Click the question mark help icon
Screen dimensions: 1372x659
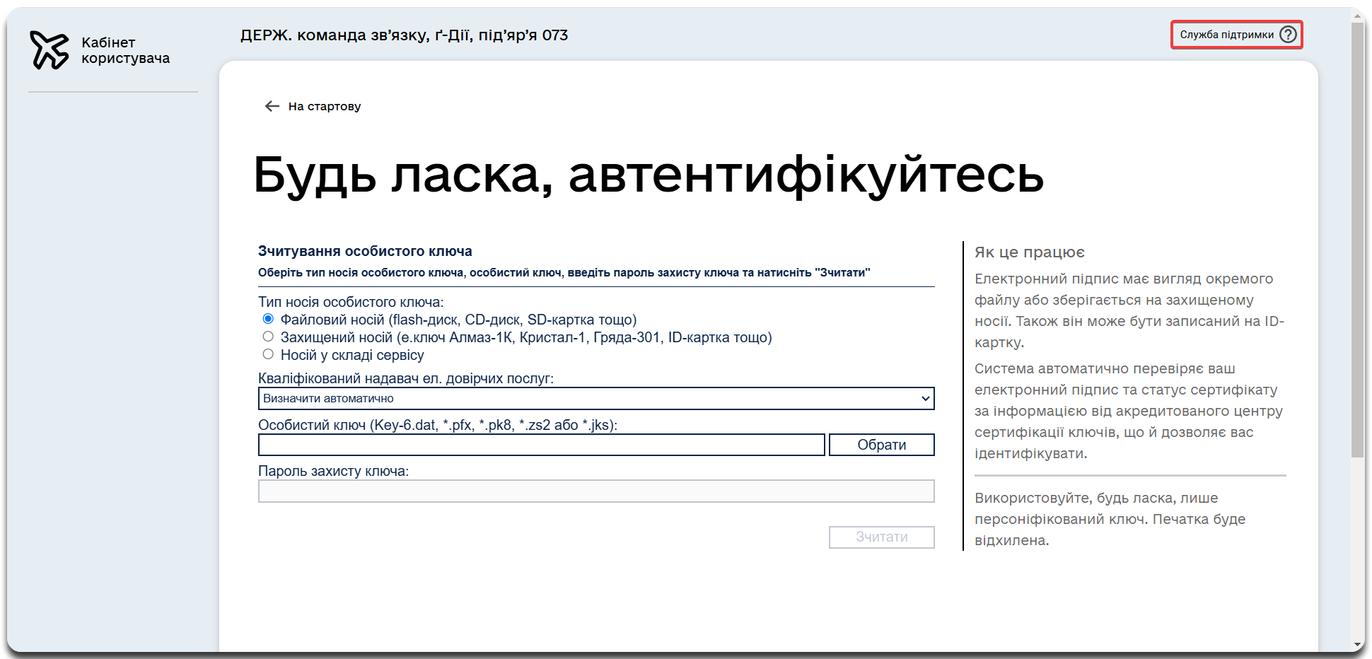click(1289, 35)
